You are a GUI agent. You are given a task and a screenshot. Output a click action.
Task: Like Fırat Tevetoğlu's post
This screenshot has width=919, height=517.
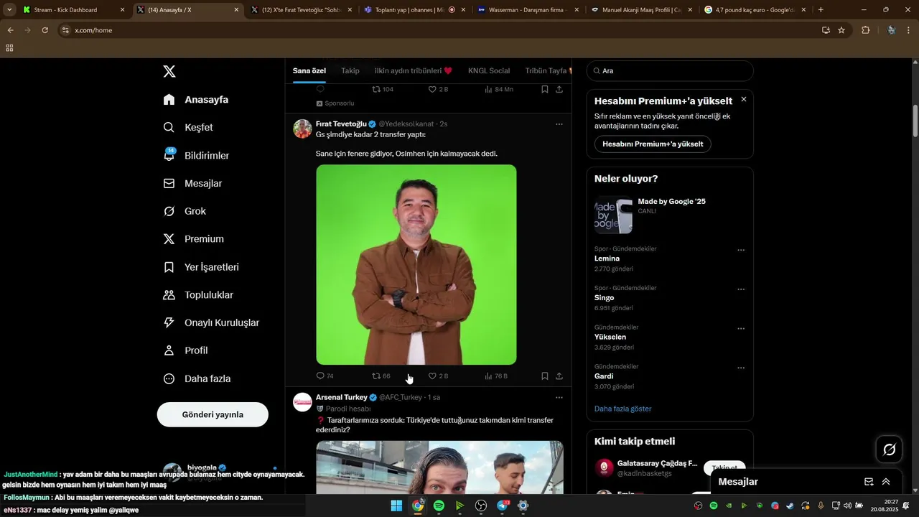438,376
